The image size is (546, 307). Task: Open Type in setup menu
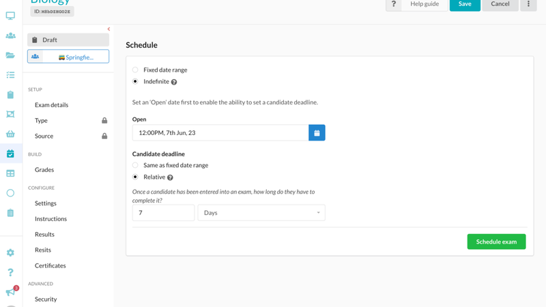[41, 121]
